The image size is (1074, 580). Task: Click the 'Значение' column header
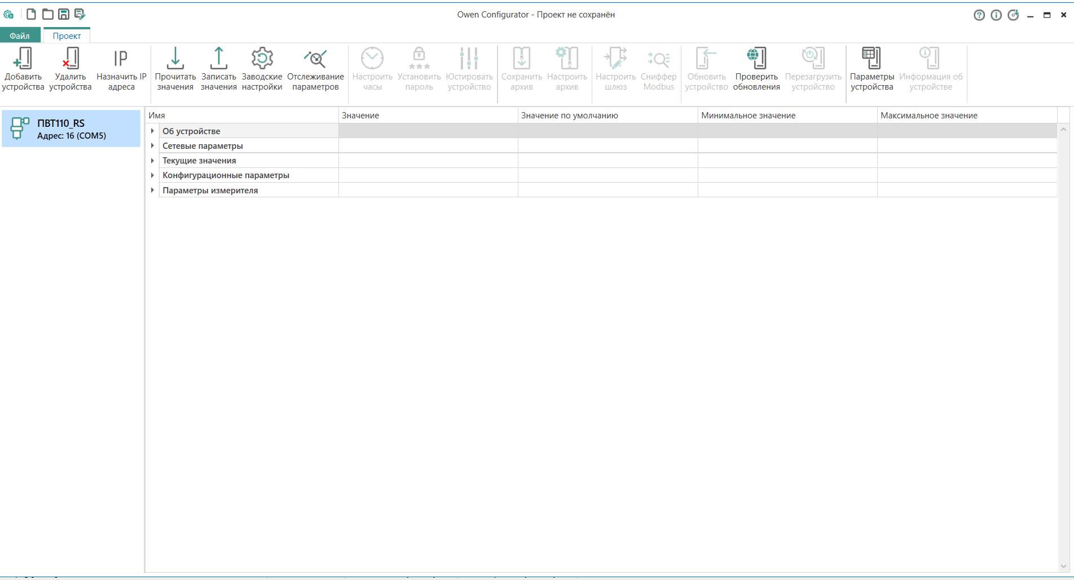coord(428,116)
